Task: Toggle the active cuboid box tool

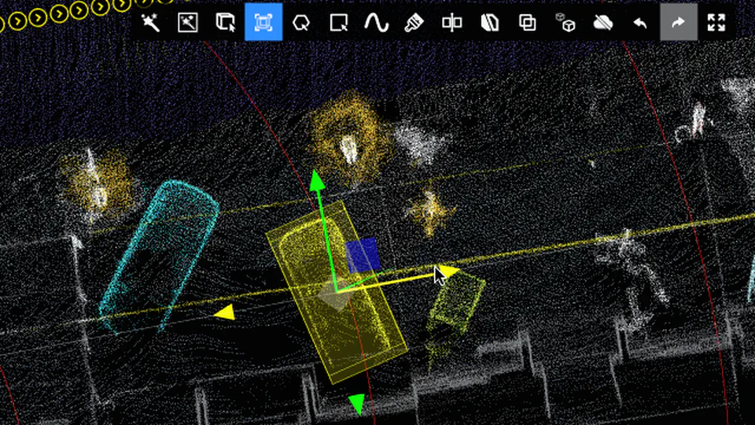Action: (263, 22)
